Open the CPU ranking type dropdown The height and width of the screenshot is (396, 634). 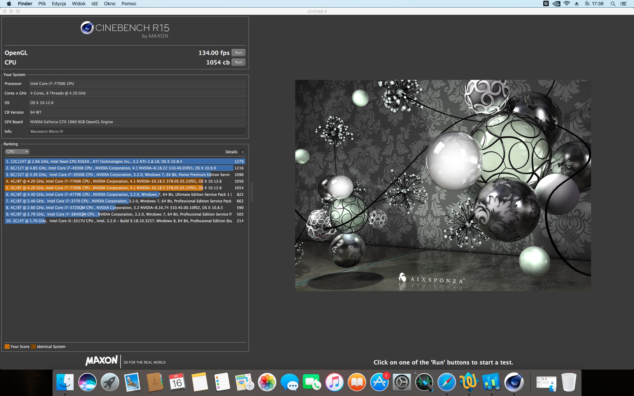click(x=17, y=152)
